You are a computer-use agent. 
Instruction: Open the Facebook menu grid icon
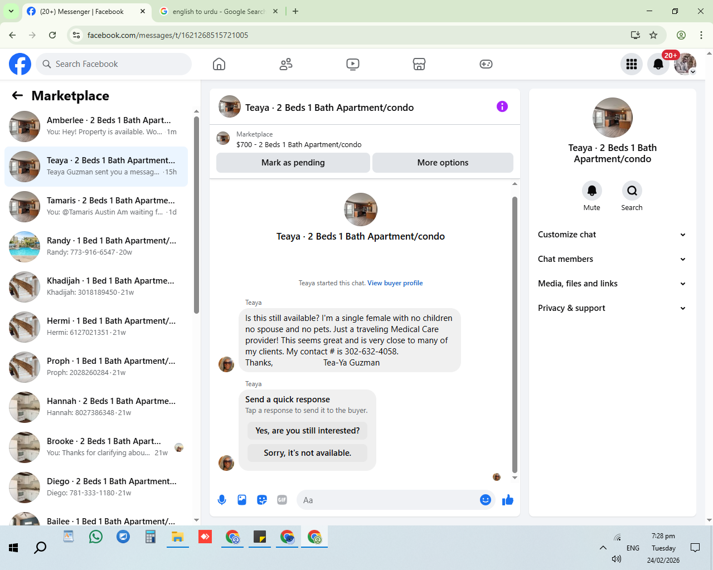coord(632,64)
